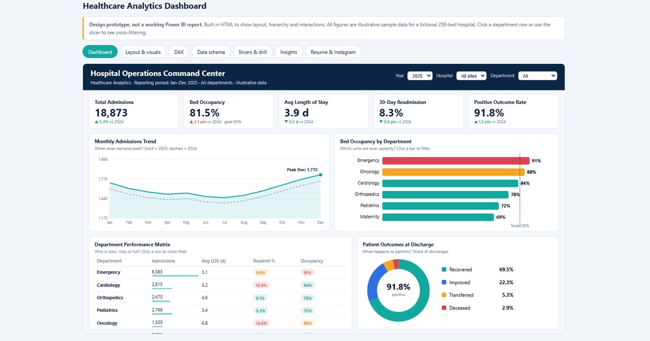
Task: Click the Admissions column header
Action: (x=164, y=261)
